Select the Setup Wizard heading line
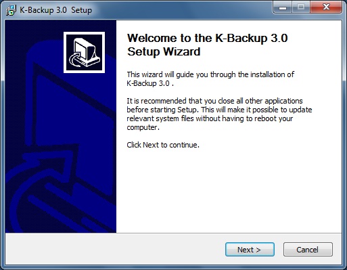Image resolution: width=347 pixels, height=270 pixels. point(164,51)
